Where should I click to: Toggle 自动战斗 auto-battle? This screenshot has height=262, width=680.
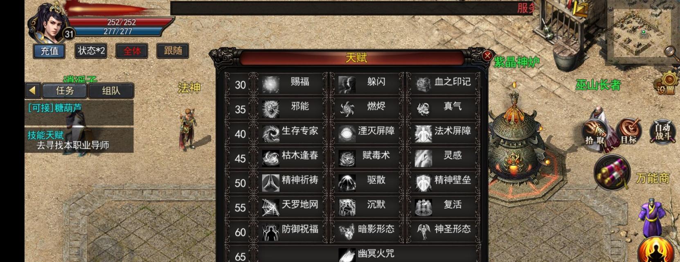click(x=662, y=131)
